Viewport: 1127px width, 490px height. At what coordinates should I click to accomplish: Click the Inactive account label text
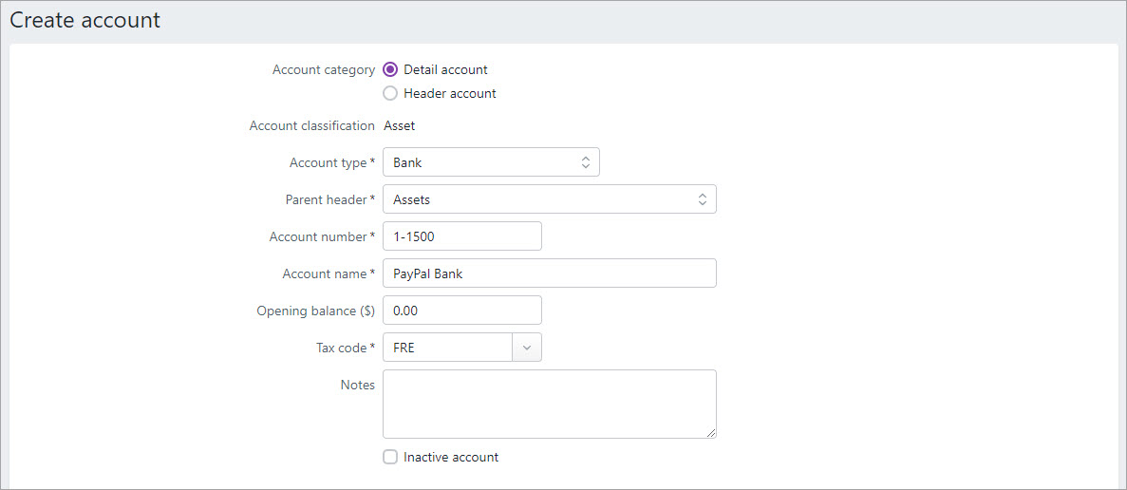(x=451, y=457)
